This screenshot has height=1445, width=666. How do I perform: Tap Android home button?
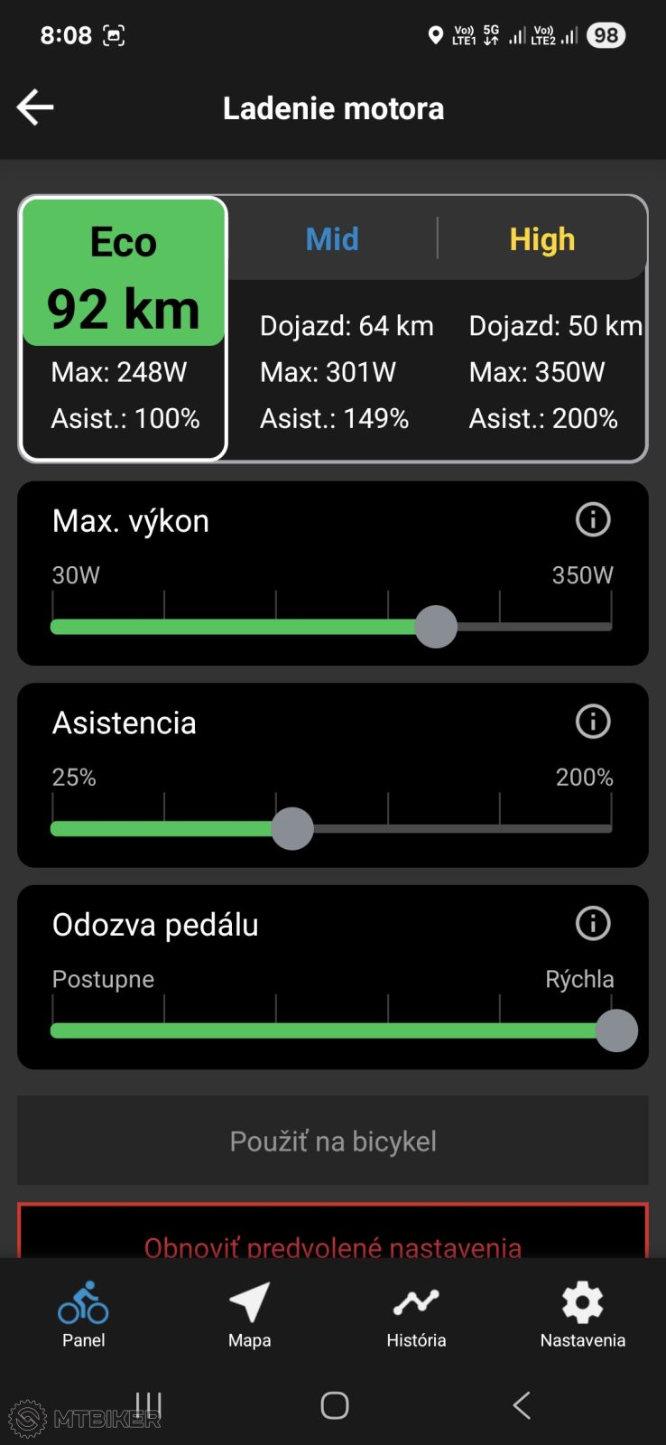pyautogui.click(x=334, y=1405)
